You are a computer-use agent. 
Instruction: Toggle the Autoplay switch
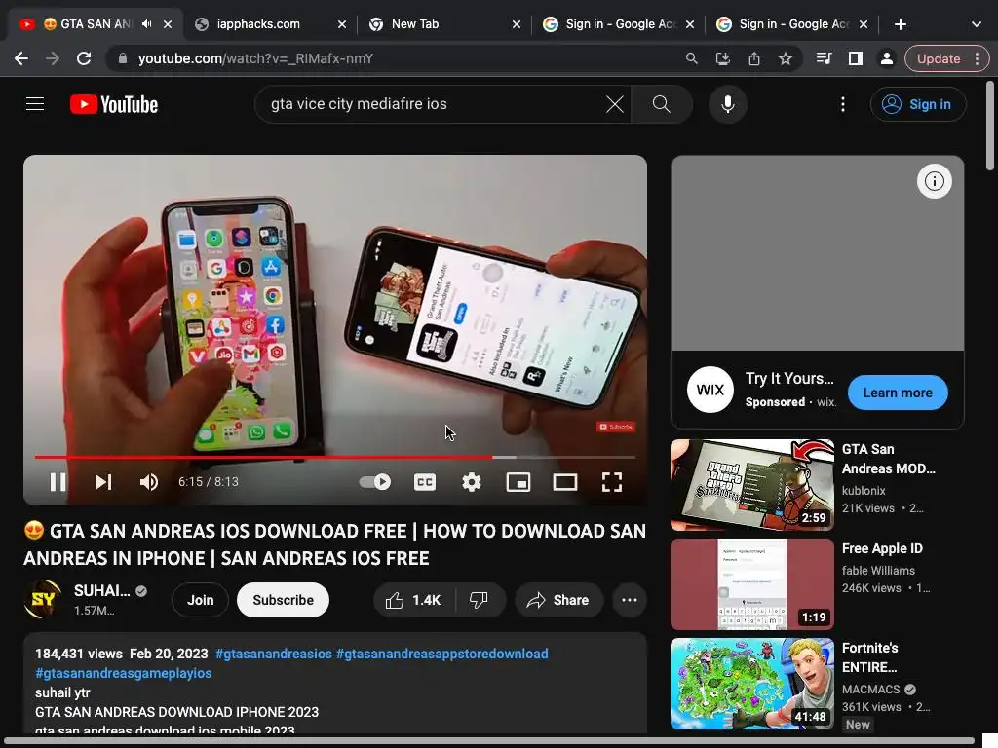click(x=375, y=482)
